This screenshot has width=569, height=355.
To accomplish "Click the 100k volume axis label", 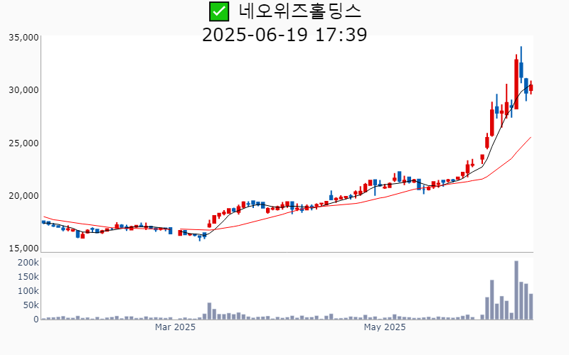I will point(28,291).
